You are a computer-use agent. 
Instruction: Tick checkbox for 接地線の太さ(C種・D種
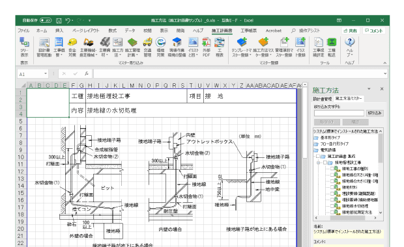[332, 181]
